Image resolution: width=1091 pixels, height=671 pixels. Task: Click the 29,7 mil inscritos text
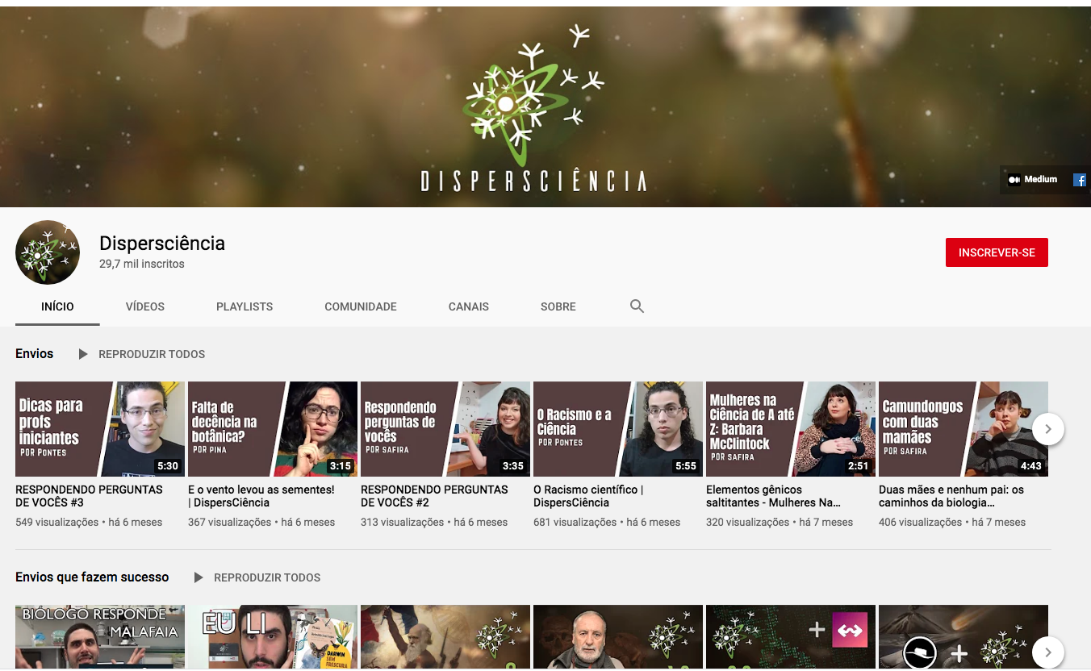142,264
